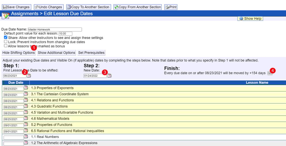Open calendar for 1.1 Real Numbers

tap(26, 137)
